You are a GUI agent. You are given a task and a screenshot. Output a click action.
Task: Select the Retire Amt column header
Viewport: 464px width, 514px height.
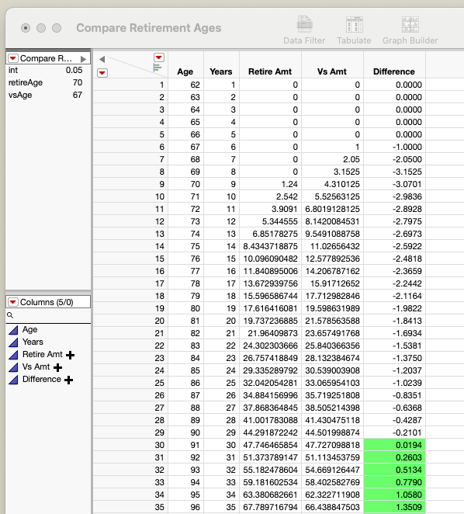click(x=270, y=71)
